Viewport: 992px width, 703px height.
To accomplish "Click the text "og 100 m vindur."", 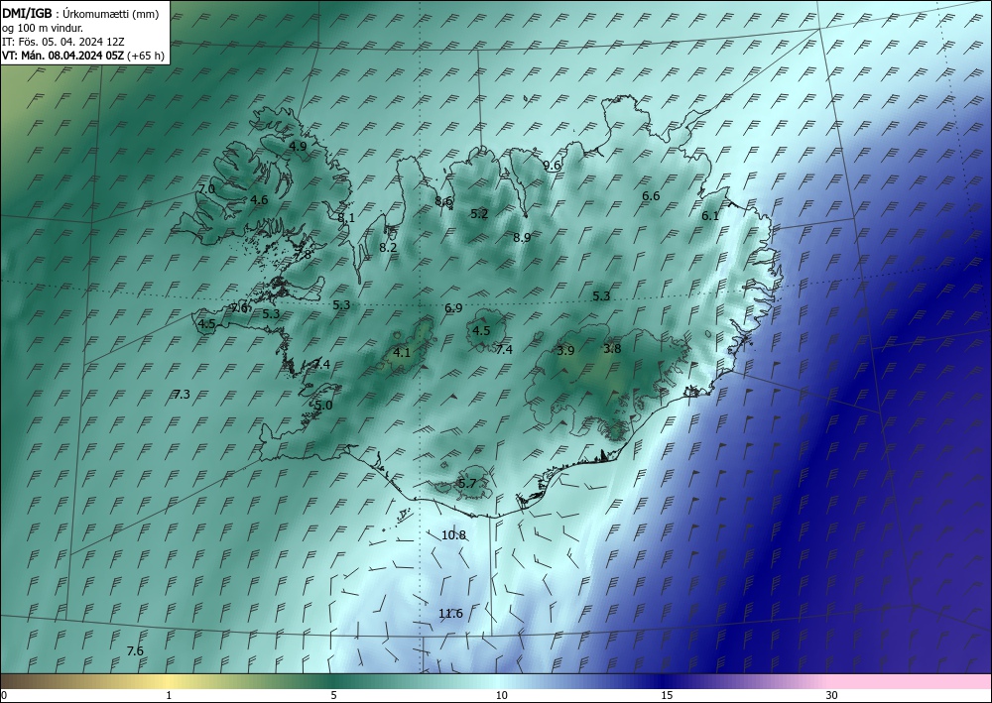I will [43, 28].
